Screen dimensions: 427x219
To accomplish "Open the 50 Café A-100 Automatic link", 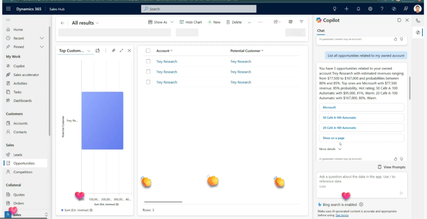I will [x=362, y=118].
